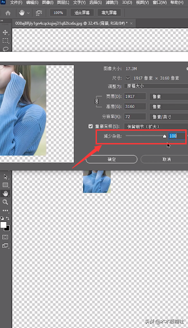The image size is (188, 328).
Task: Select the Path Selection arrow tool
Action: [x=5, y=177]
